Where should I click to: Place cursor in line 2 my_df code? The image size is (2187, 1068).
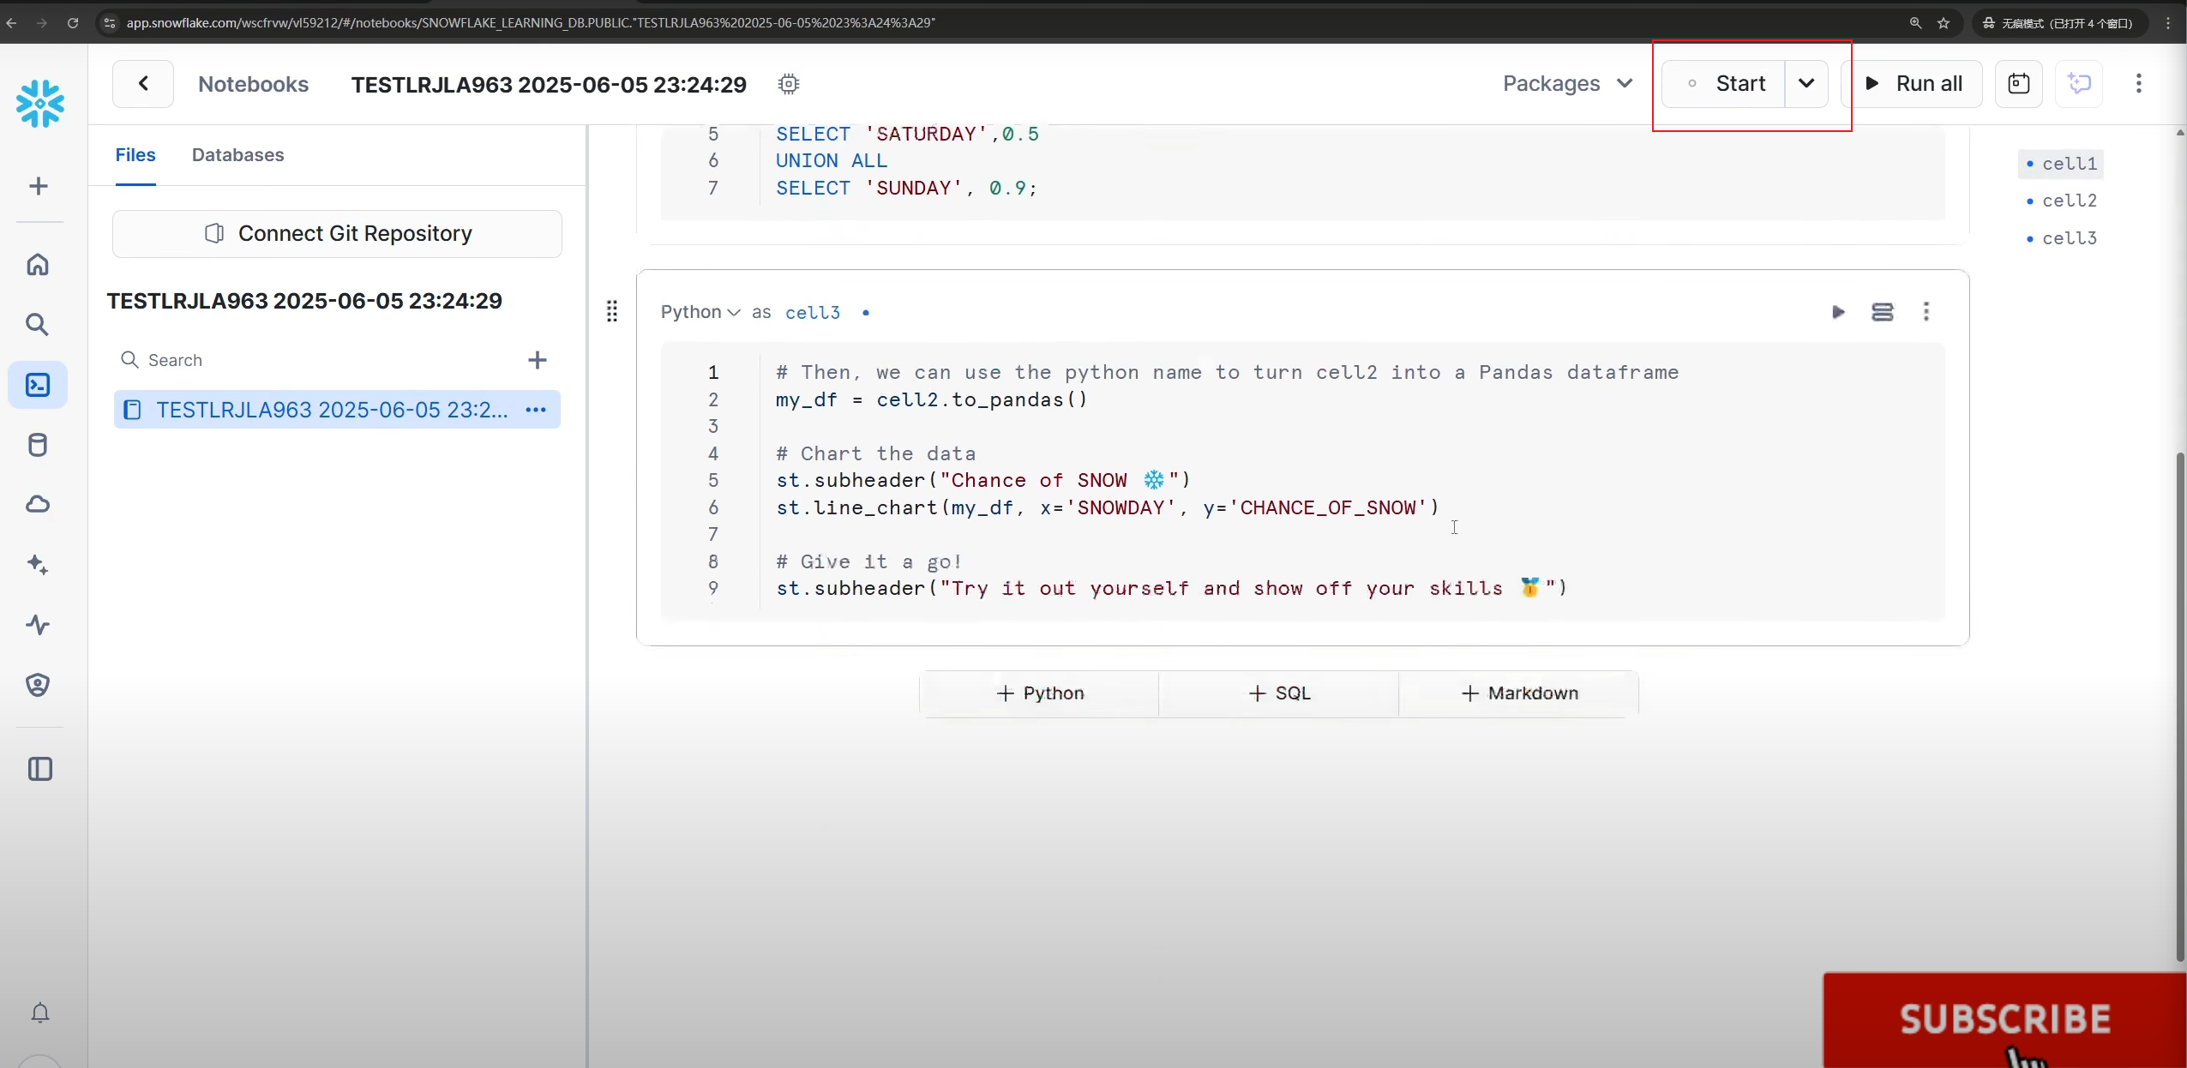pyautogui.click(x=931, y=399)
